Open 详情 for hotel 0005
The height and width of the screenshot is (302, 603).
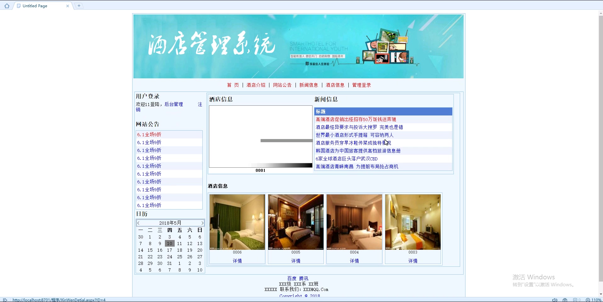tap(296, 261)
